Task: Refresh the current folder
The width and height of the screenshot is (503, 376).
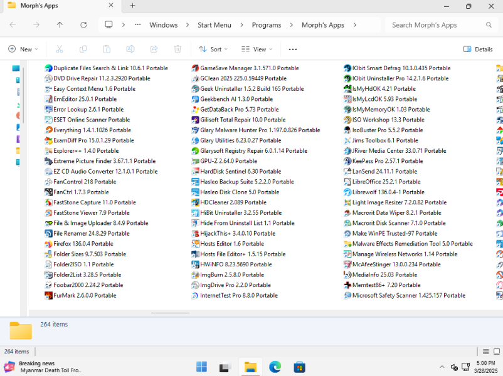Action: click(x=83, y=25)
